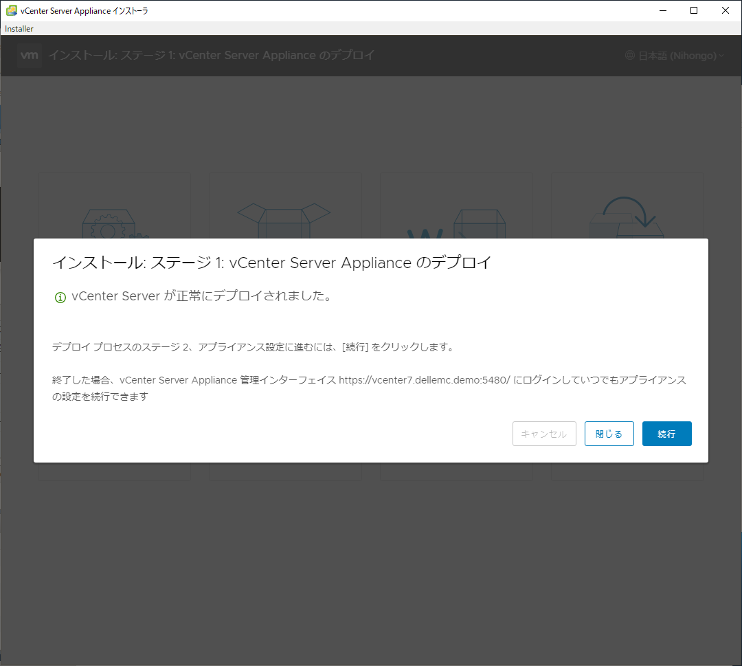Screen dimensions: 742x666
Task: Click the green info icon in dialog
Action: [x=60, y=298]
